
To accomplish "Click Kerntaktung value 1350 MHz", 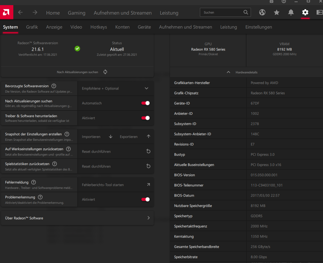I will [259, 236].
